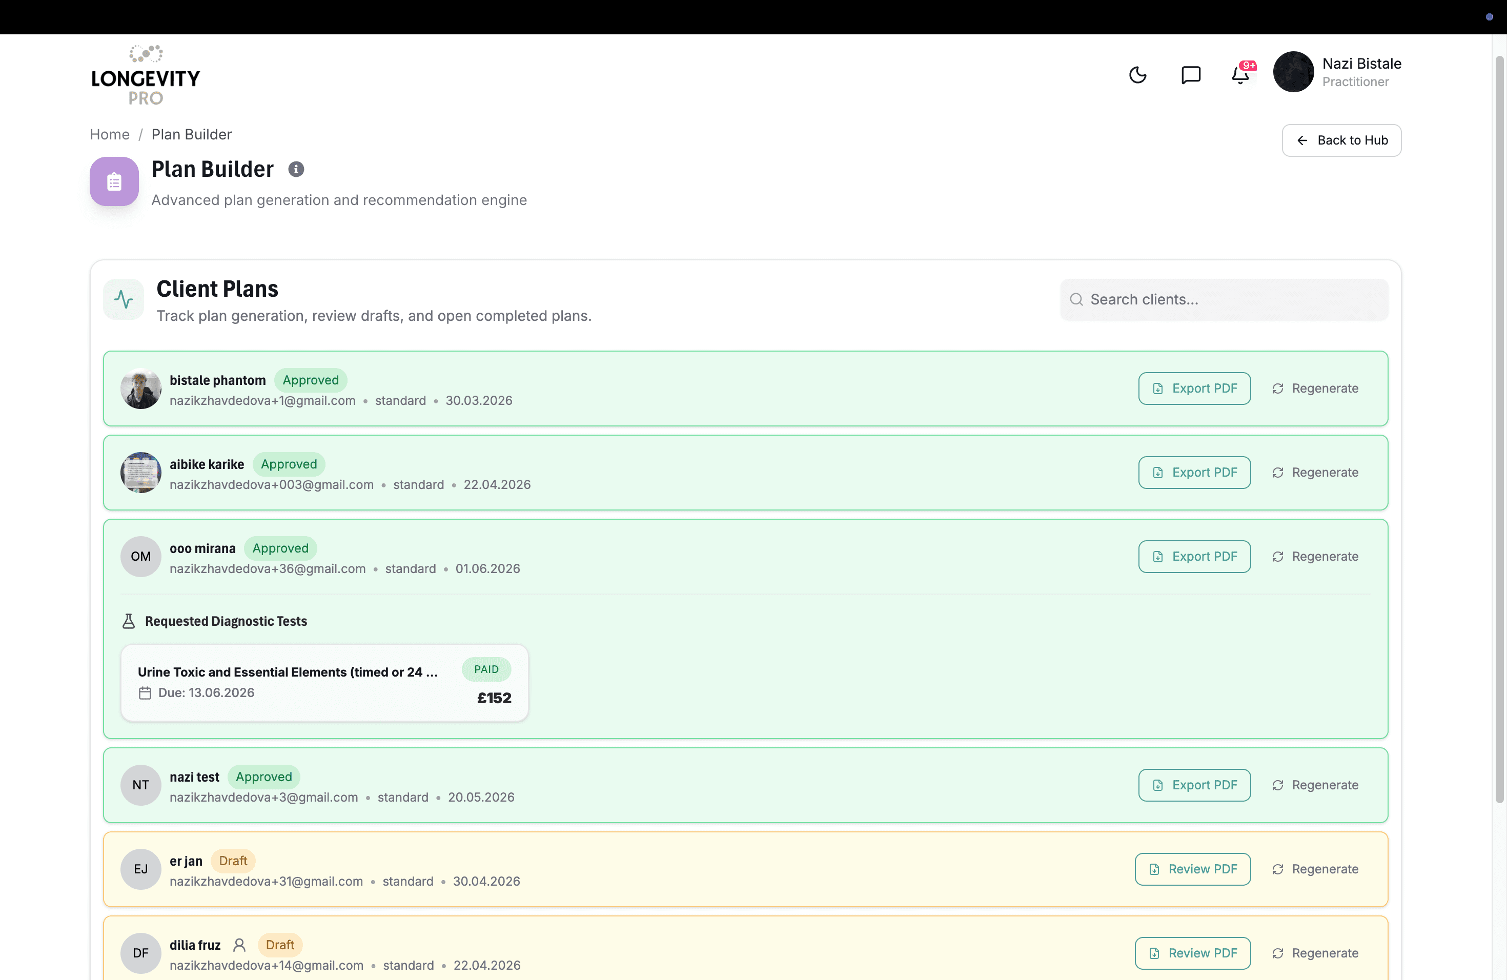The height and width of the screenshot is (980, 1507).
Task: Click Draft badge for er jan
Action: tap(233, 861)
